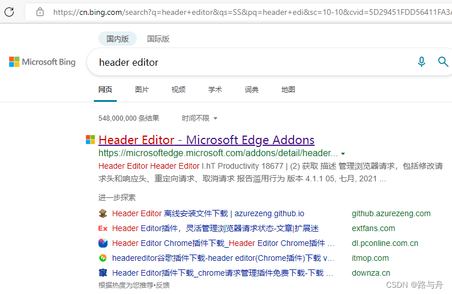The image size is (452, 294).
Task: Select the 国内版 toggle
Action: (x=118, y=39)
